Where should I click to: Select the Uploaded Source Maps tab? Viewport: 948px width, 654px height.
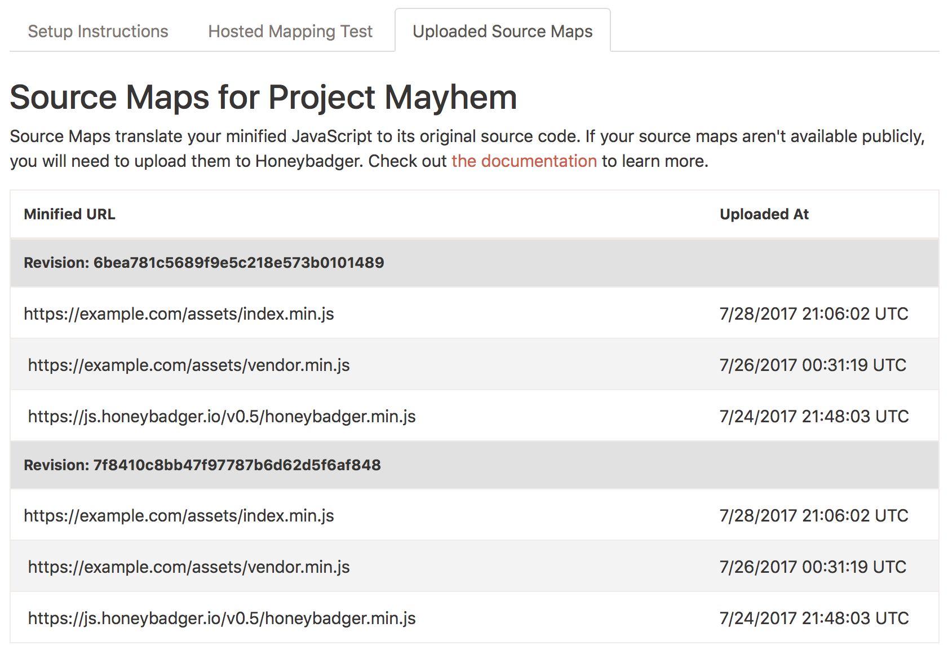coord(502,32)
